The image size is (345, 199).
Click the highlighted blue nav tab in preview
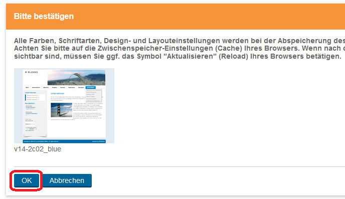pos(90,88)
